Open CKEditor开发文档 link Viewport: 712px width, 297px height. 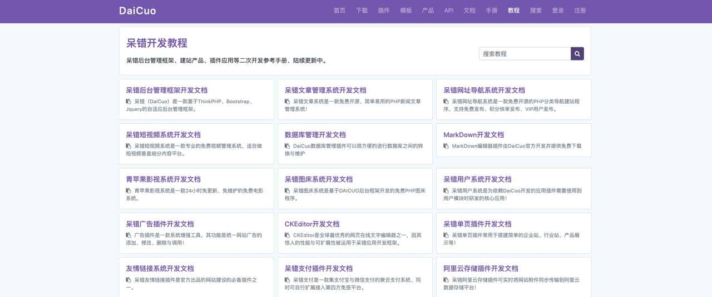coord(312,224)
